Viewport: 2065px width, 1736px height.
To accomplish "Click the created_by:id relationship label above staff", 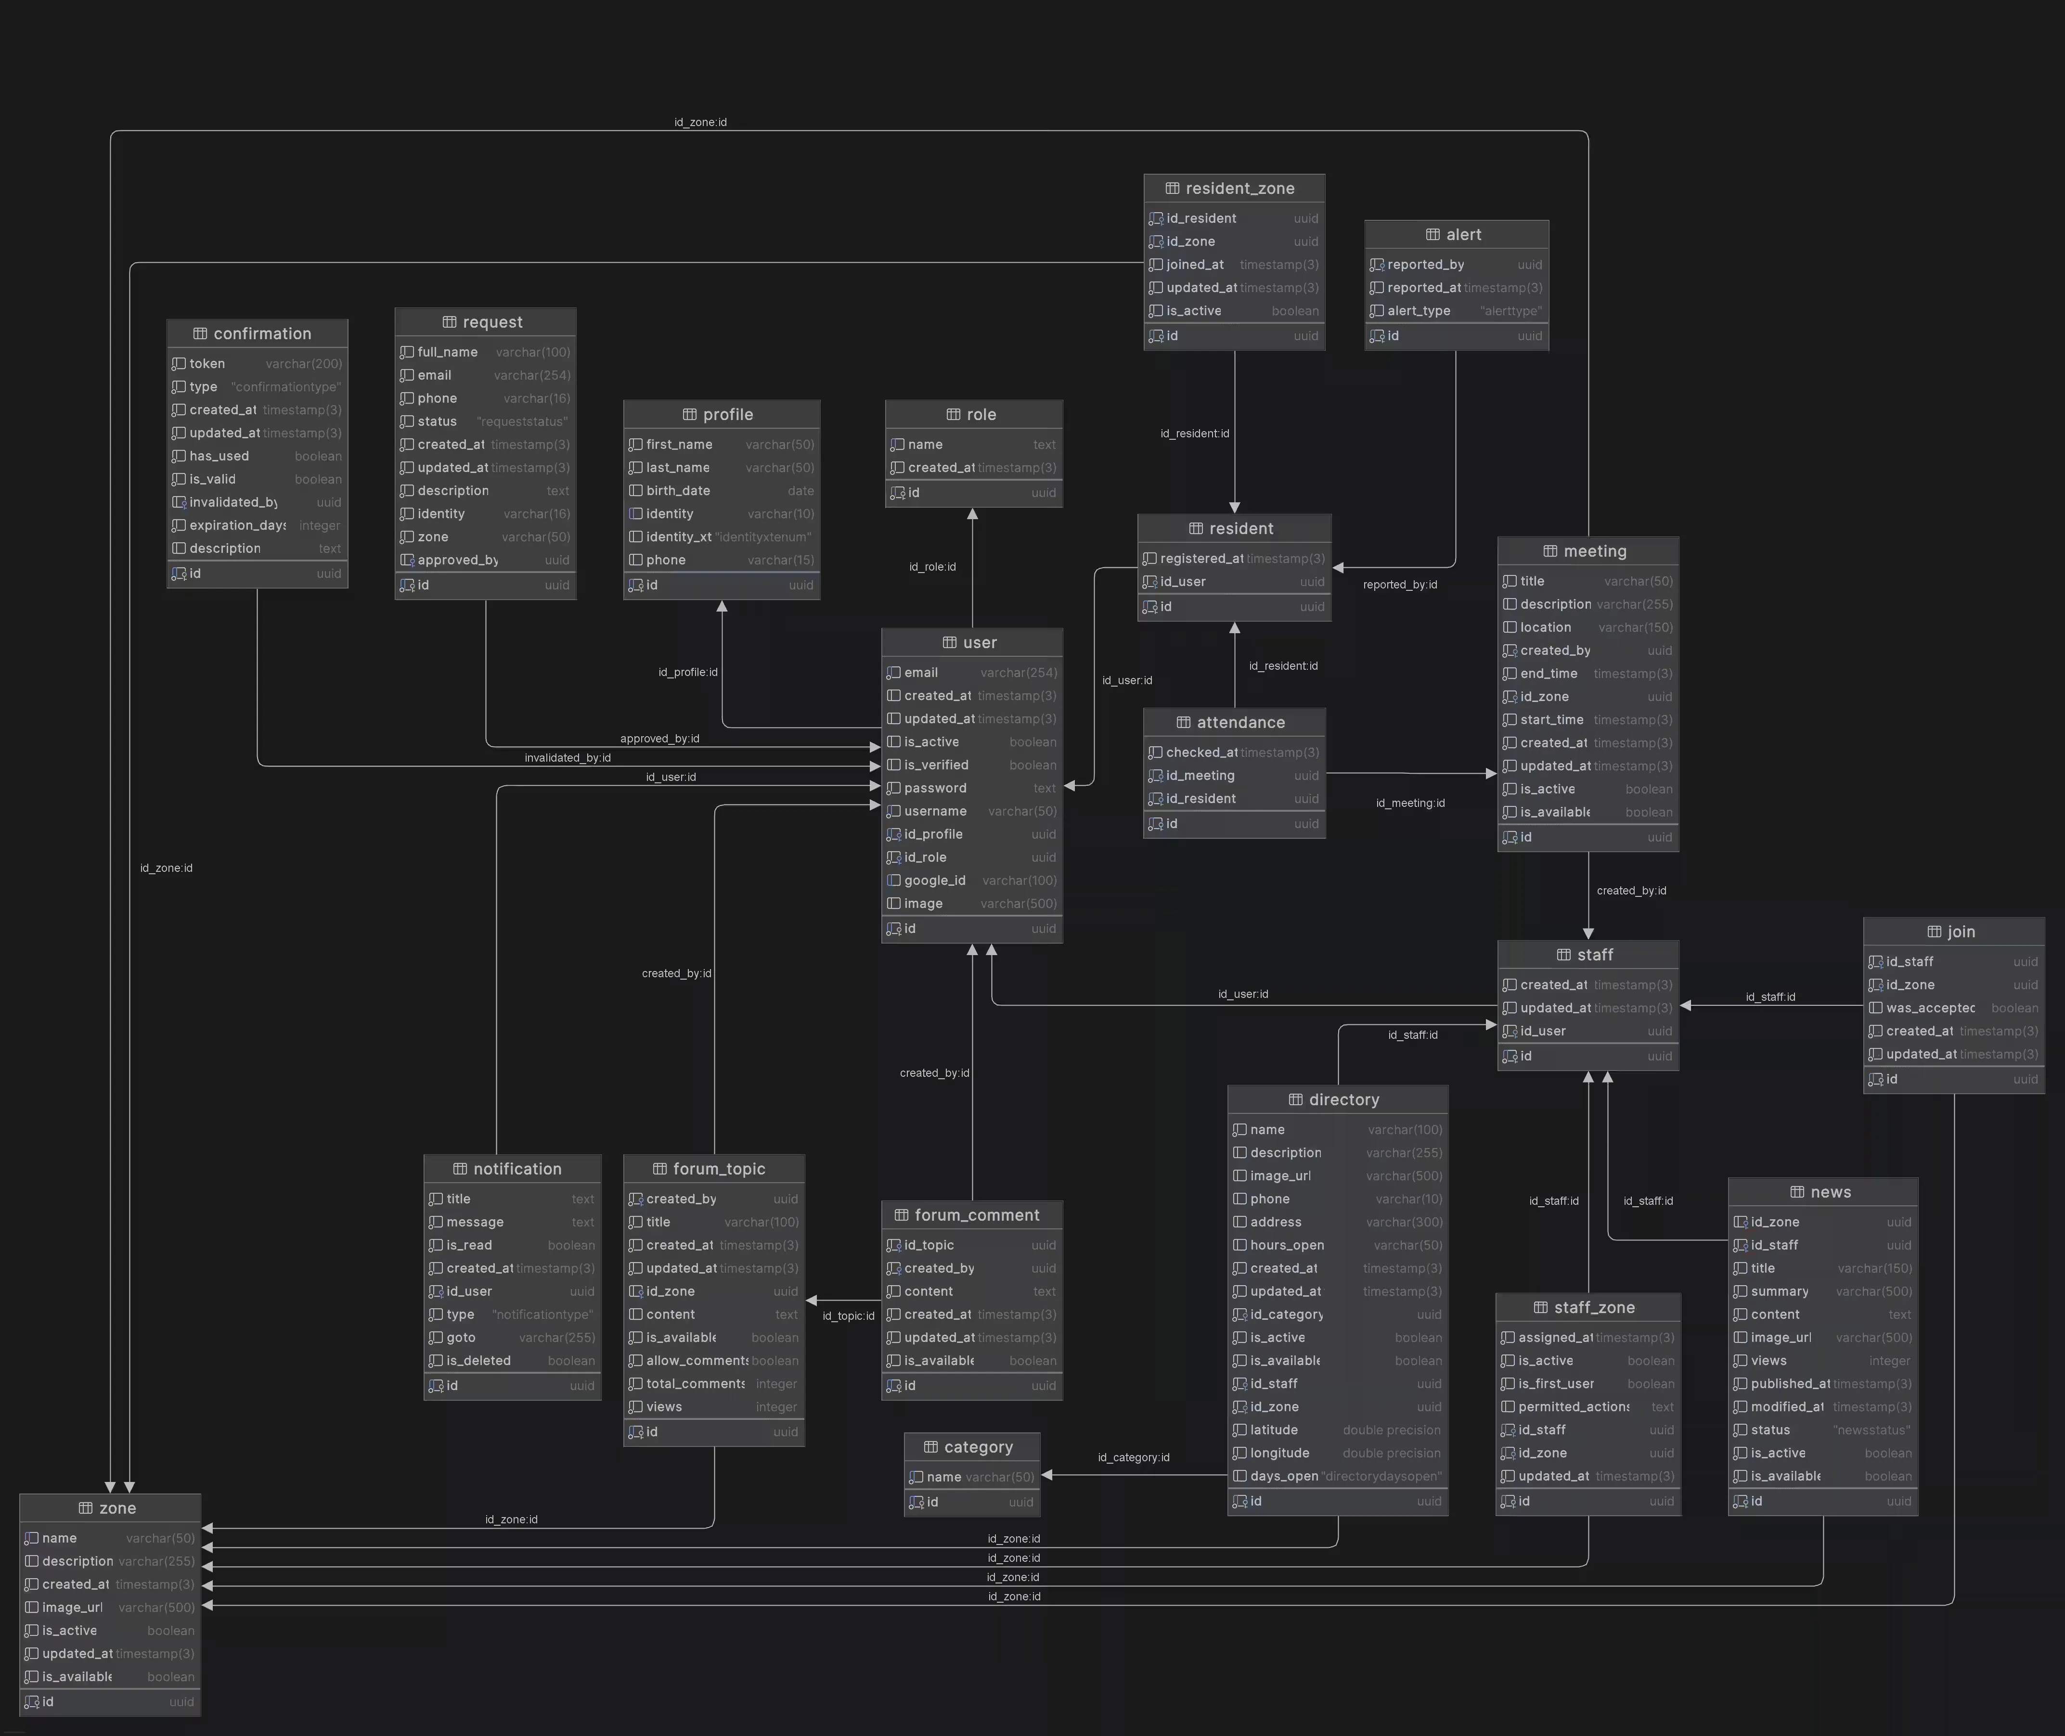I will 1631,890.
